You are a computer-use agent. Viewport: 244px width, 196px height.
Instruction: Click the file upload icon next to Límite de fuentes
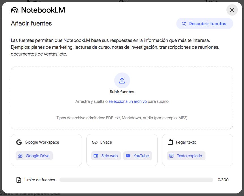(x=19, y=180)
